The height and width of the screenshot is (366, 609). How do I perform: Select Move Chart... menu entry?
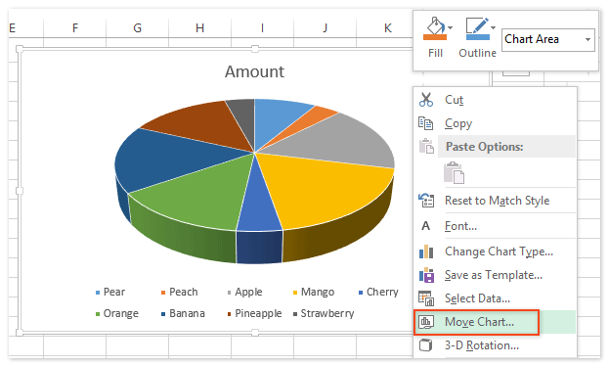point(479,322)
